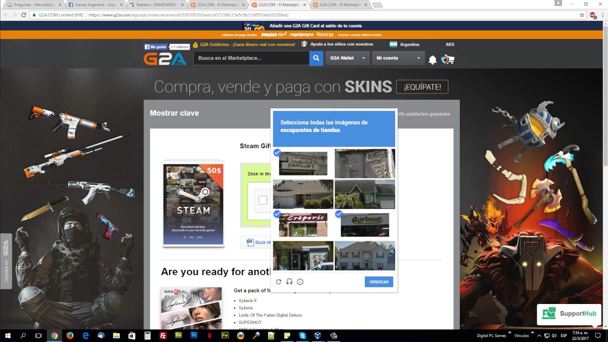
Task: Select the shop window with man image
Action: tap(303, 256)
